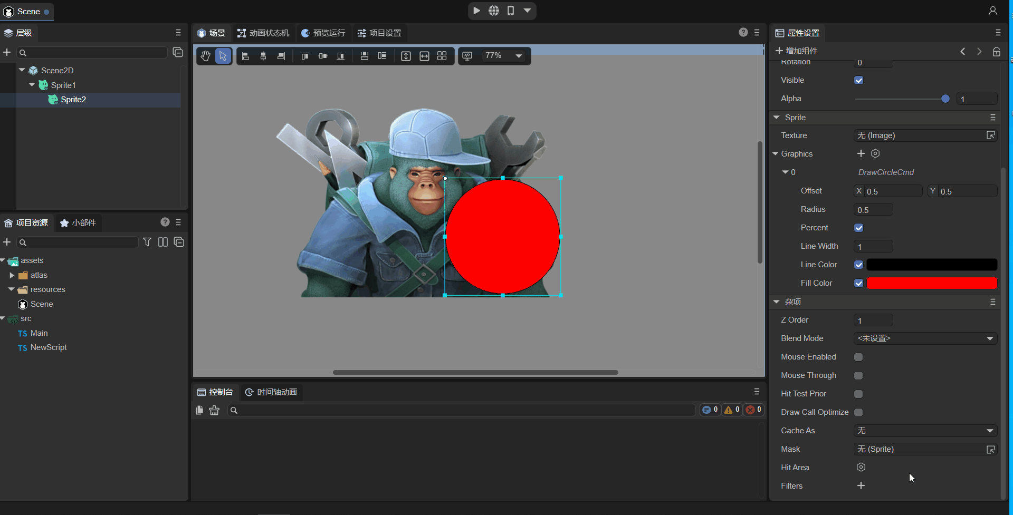
Task: Open the 时间轴动画 tab
Action: (x=271, y=392)
